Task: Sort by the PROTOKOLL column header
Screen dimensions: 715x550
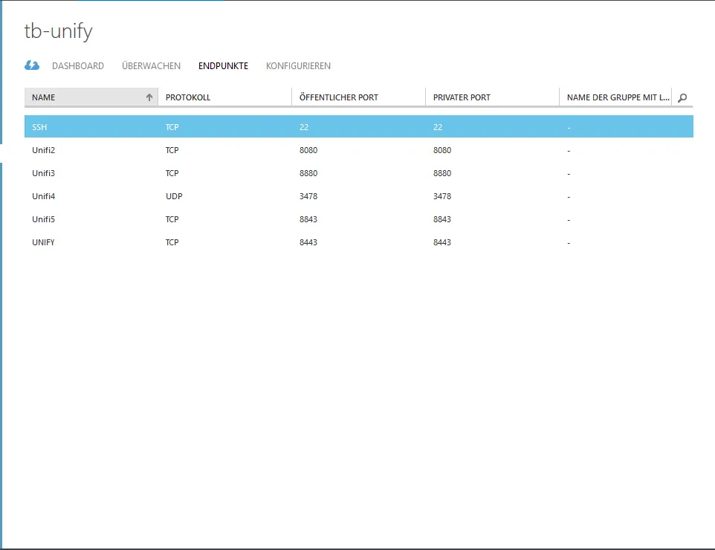Action: [x=224, y=97]
